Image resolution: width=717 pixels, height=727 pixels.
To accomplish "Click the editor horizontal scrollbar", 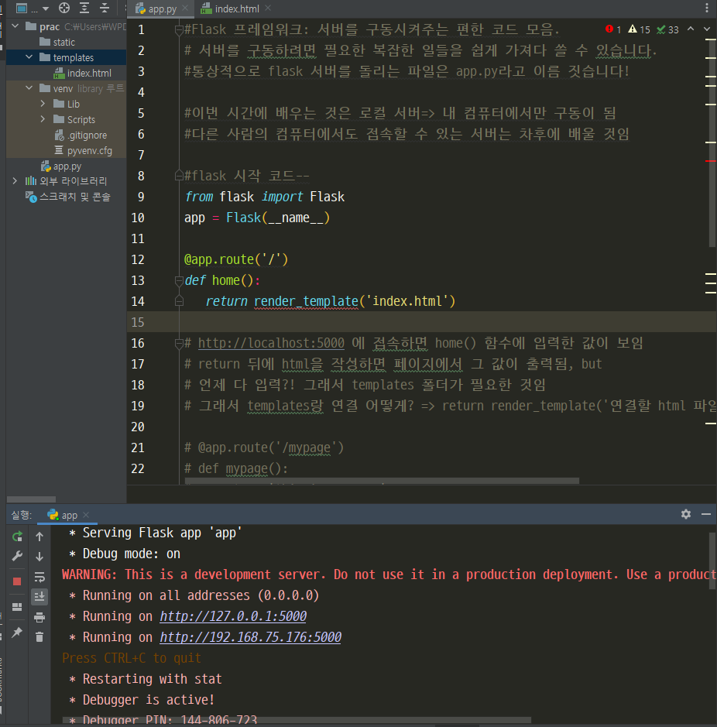I will coord(382,481).
